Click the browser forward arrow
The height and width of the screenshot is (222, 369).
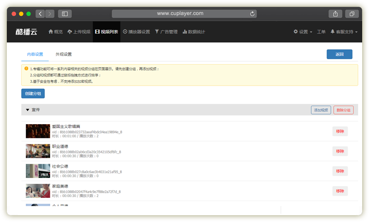(50, 14)
